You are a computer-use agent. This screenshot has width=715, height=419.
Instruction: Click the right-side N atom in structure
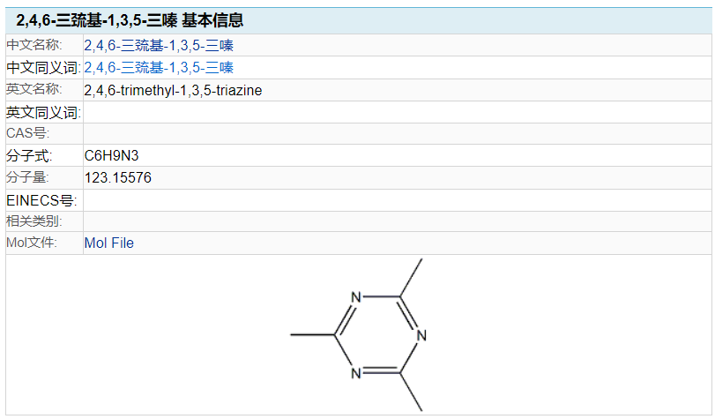[x=421, y=335]
